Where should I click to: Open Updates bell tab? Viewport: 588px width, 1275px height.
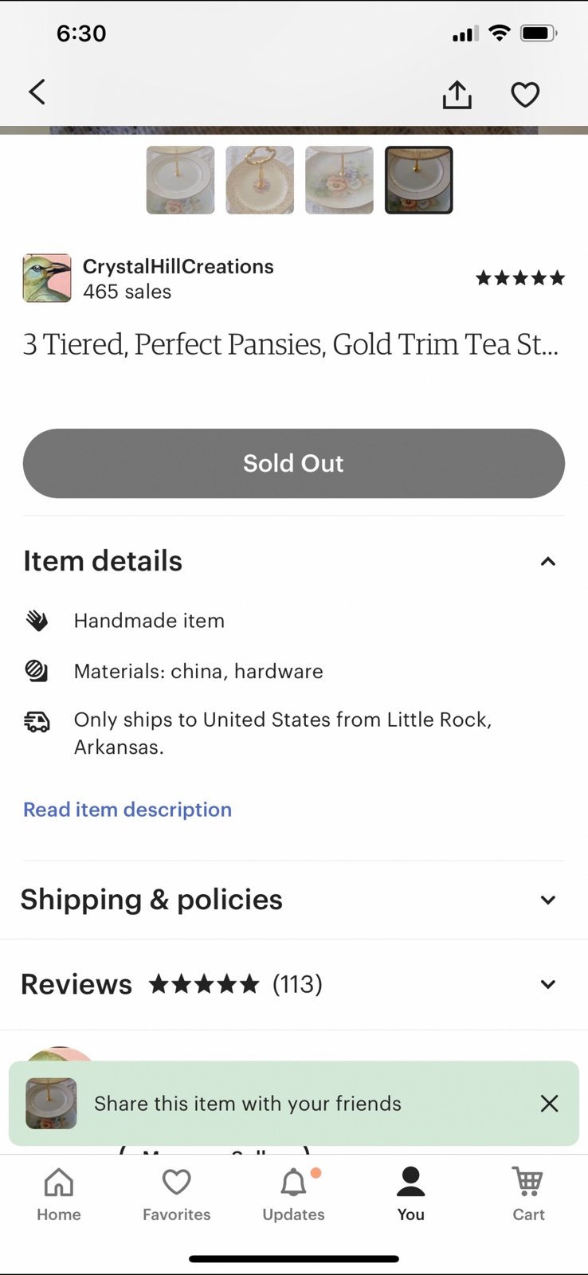294,1194
